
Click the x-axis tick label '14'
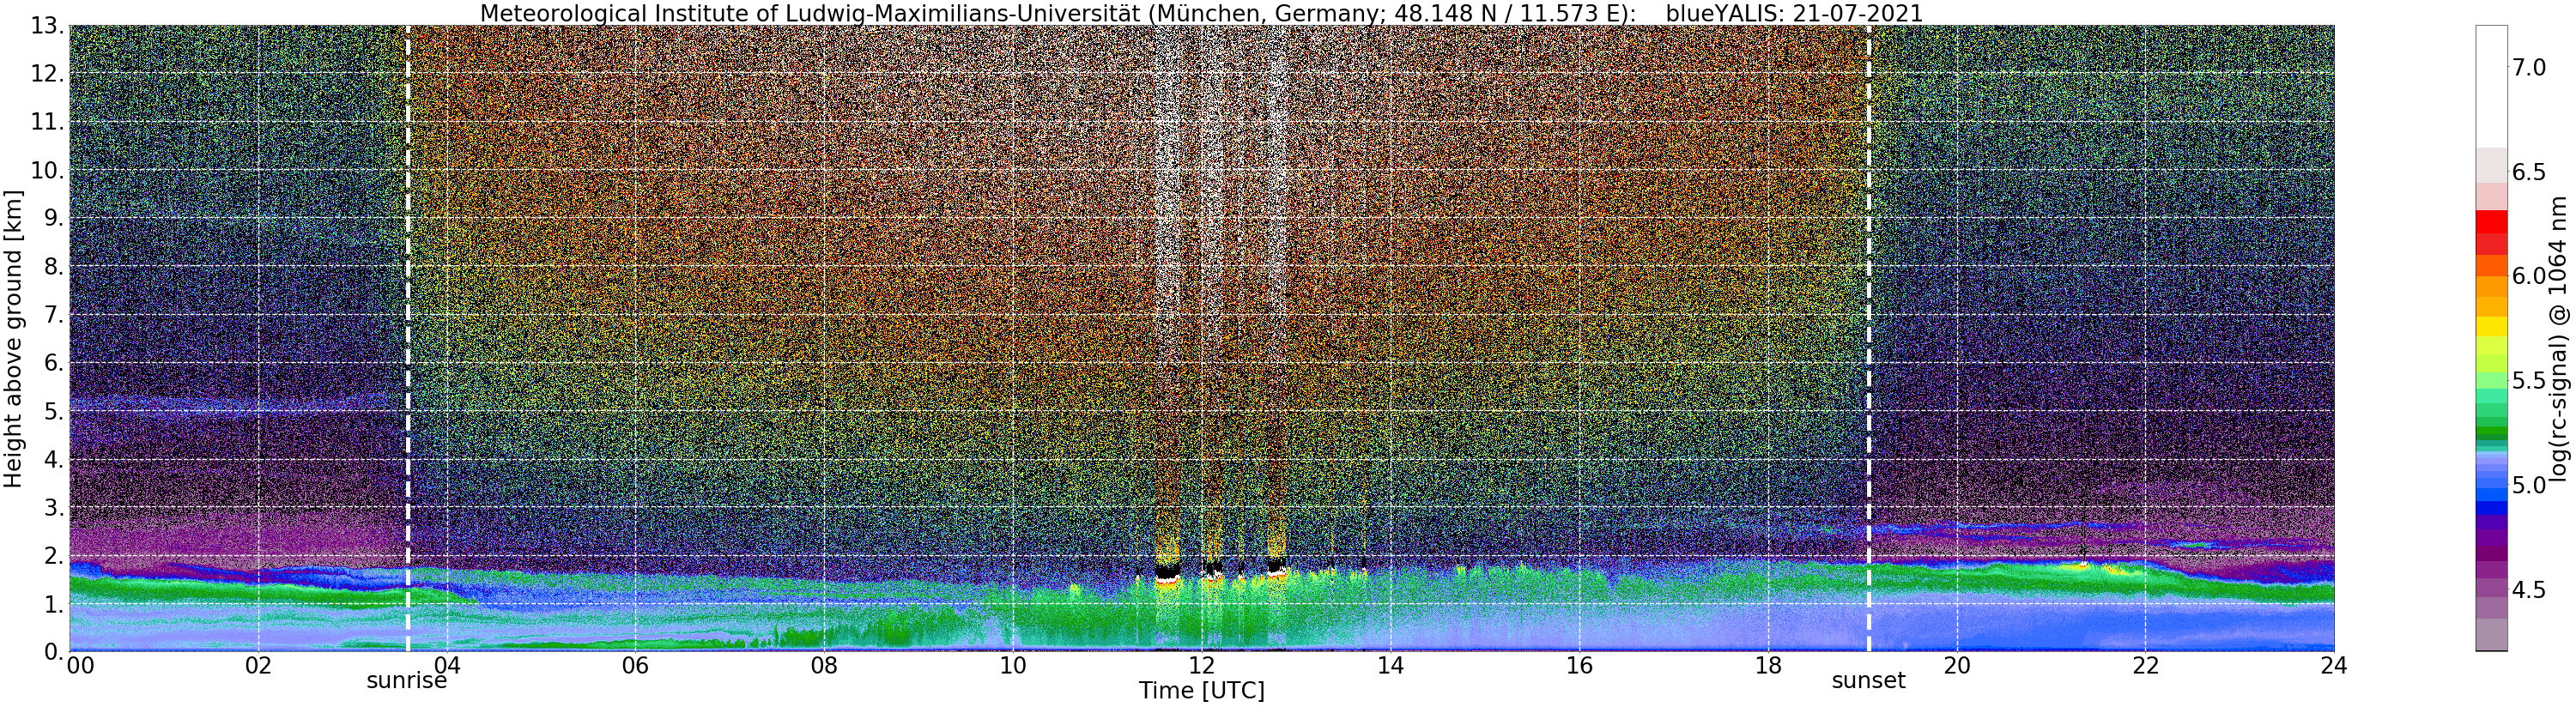tap(1390, 665)
